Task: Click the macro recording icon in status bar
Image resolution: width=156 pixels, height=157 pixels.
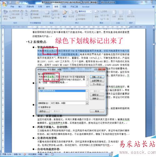Action: [x=52, y=154]
